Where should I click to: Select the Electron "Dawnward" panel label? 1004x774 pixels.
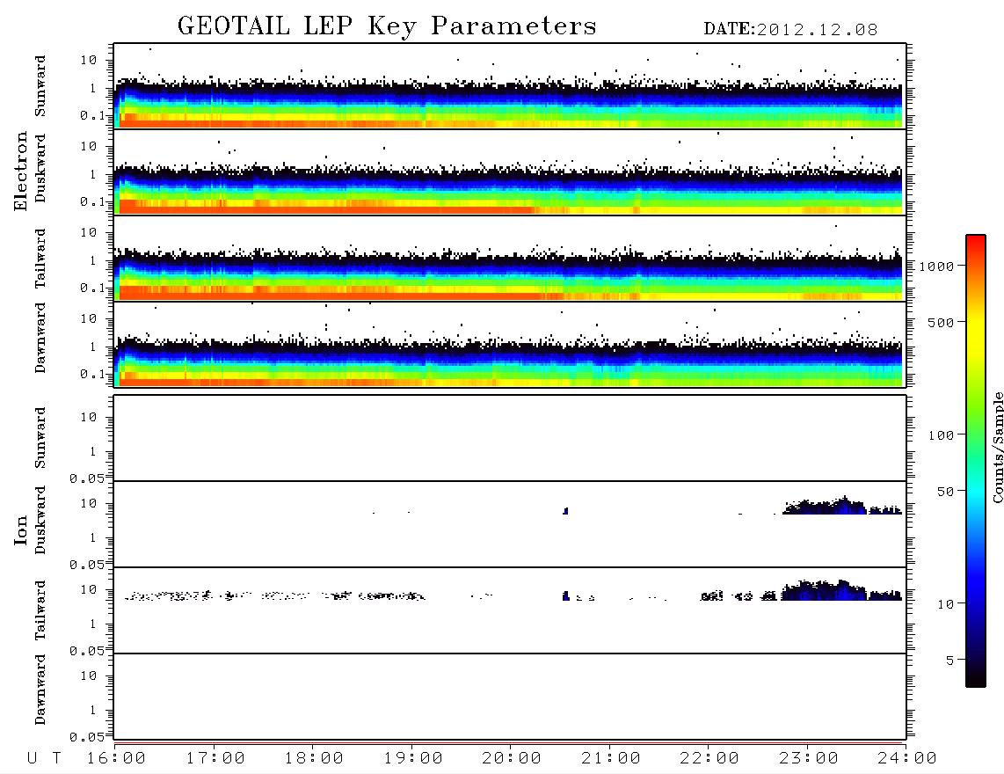40,338
